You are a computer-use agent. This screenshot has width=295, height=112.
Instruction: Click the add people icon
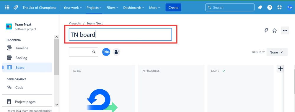click(x=116, y=52)
